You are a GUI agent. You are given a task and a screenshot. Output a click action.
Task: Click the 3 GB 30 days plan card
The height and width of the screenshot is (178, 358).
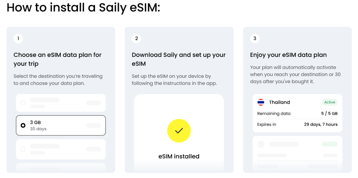(61, 125)
